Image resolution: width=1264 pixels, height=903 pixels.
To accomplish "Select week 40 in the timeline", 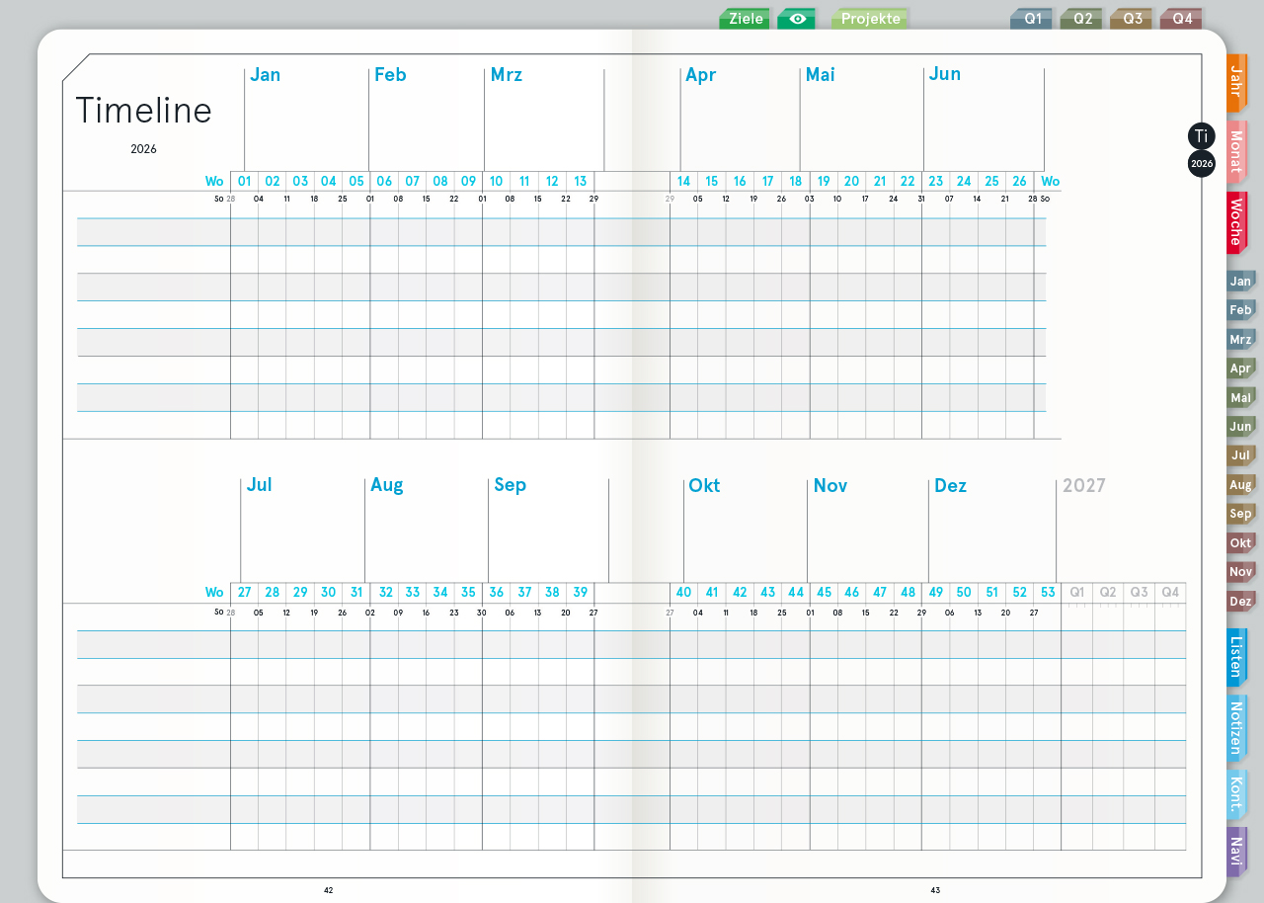I will 683,593.
